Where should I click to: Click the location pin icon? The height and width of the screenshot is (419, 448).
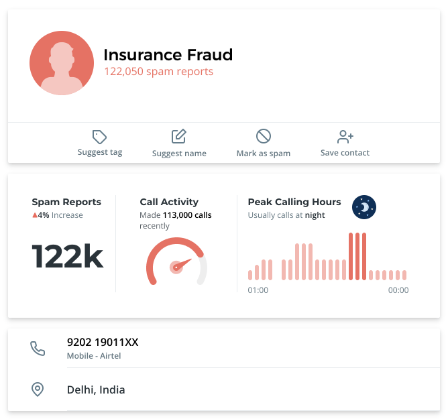[x=38, y=390]
